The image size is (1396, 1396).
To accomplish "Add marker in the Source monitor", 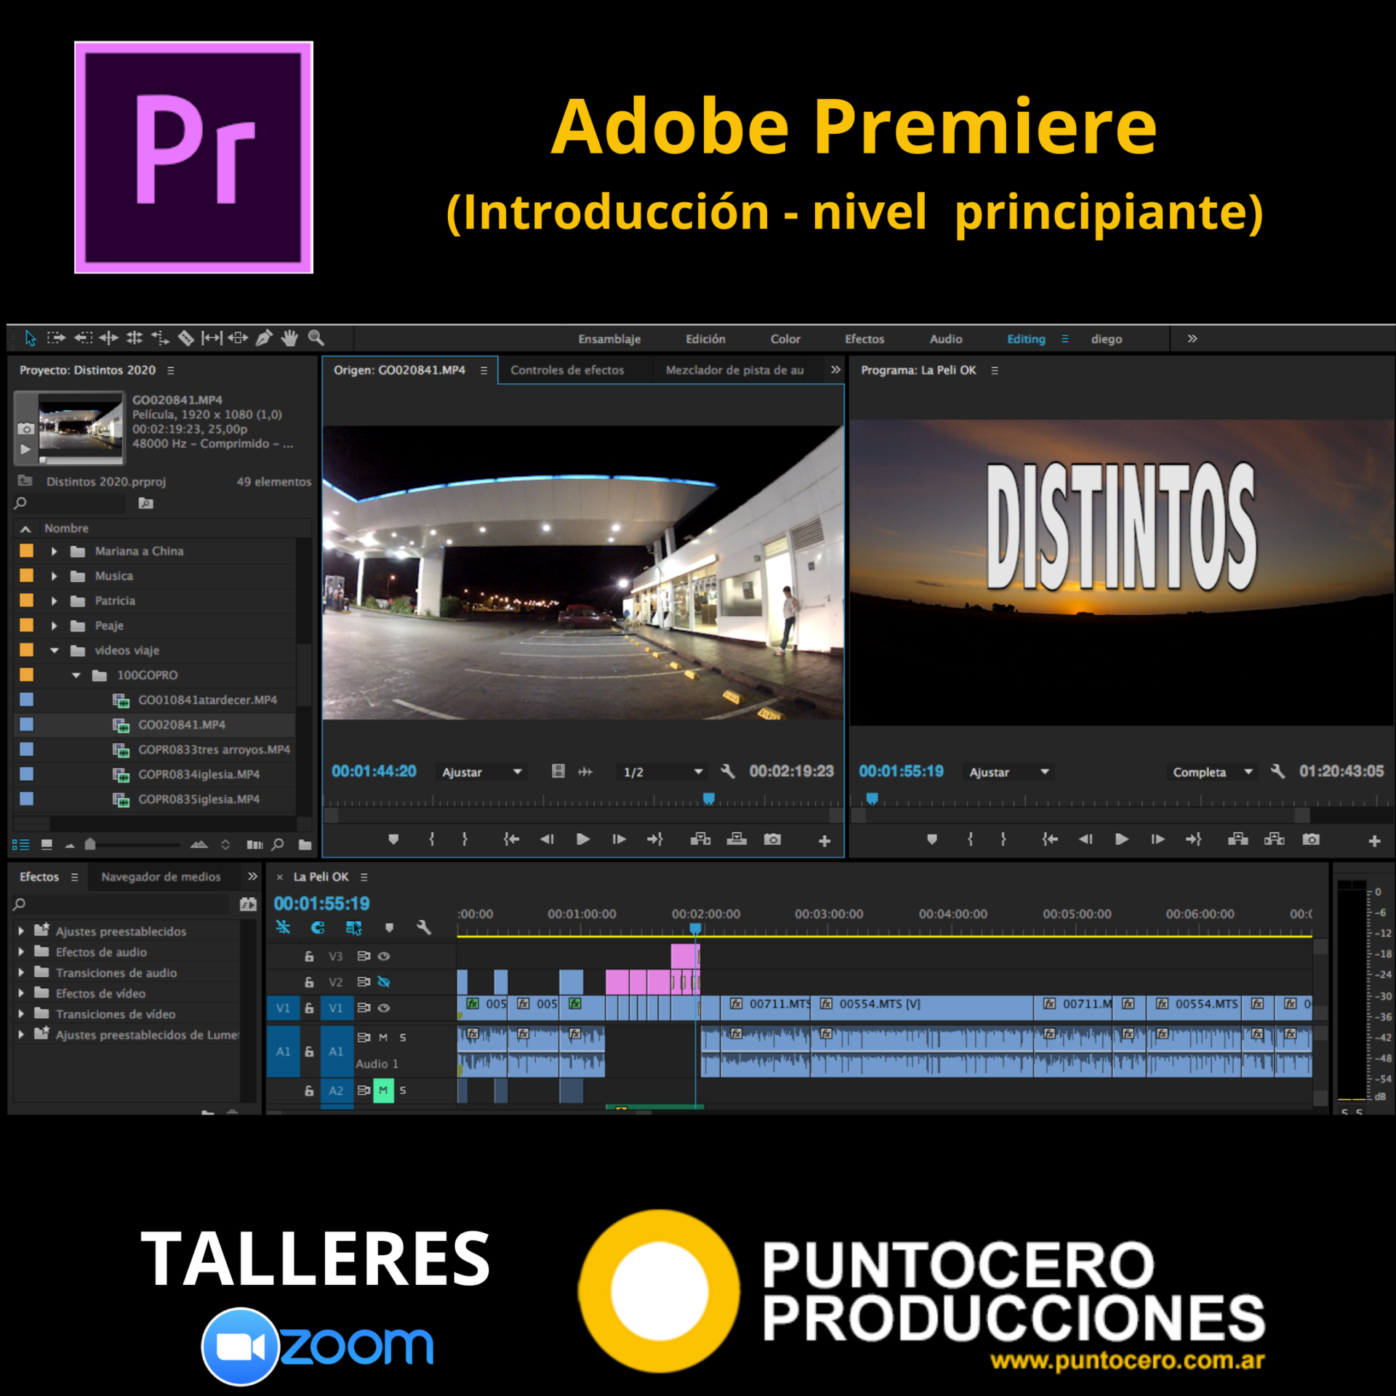I will 393,839.
